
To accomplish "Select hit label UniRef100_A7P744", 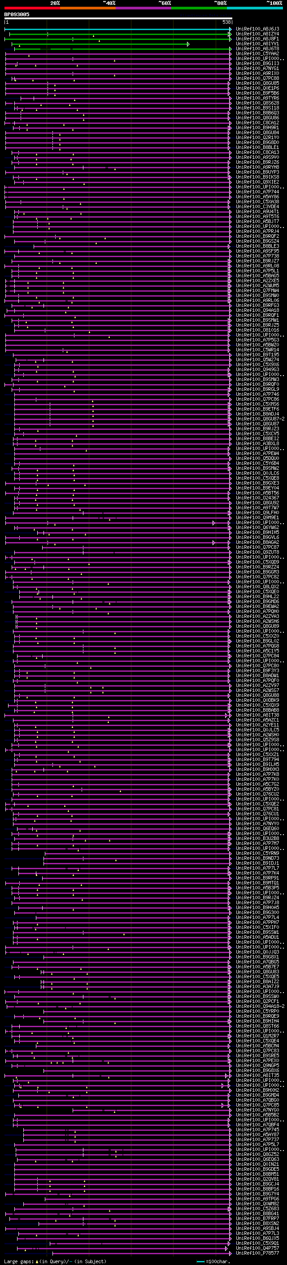I will pyautogui.click(x=257, y=192).
